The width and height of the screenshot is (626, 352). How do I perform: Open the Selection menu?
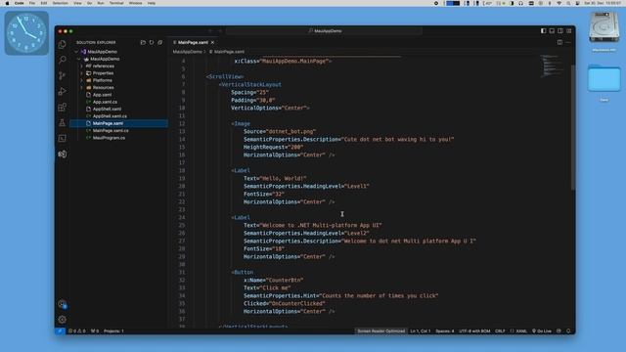click(61, 3)
